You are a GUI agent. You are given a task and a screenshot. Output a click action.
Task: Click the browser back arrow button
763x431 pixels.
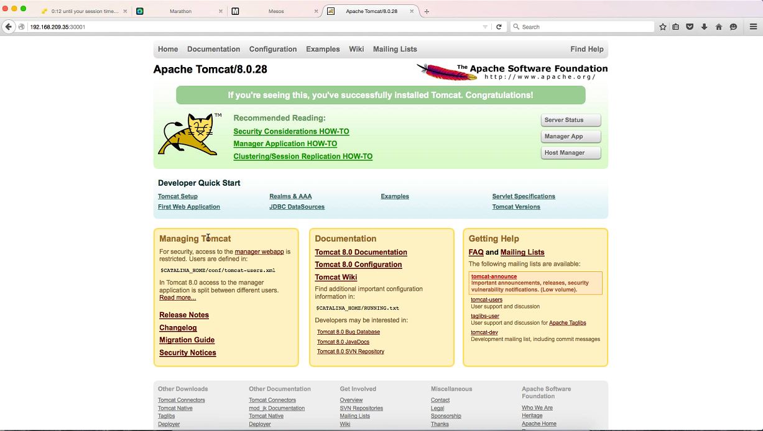pyautogui.click(x=9, y=27)
